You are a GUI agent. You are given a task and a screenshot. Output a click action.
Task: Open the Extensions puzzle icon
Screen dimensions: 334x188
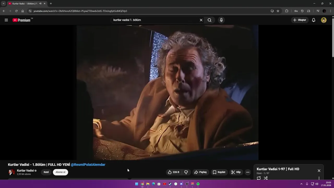click(287, 11)
